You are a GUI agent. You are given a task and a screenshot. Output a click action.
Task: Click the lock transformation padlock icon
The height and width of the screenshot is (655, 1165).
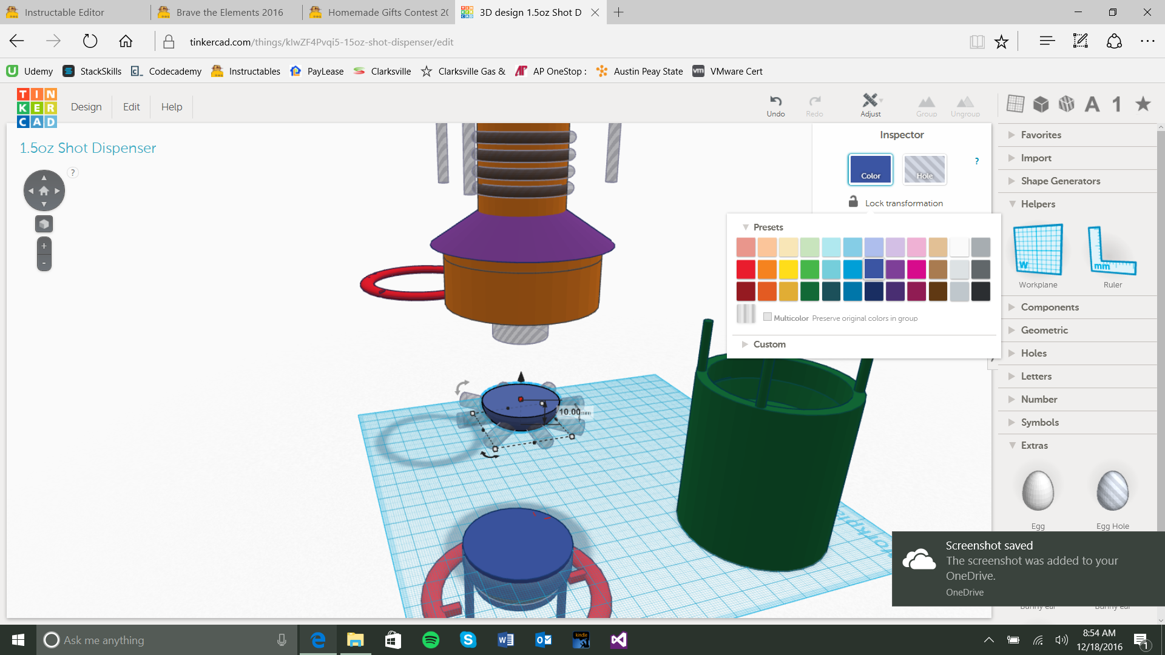[x=853, y=201]
